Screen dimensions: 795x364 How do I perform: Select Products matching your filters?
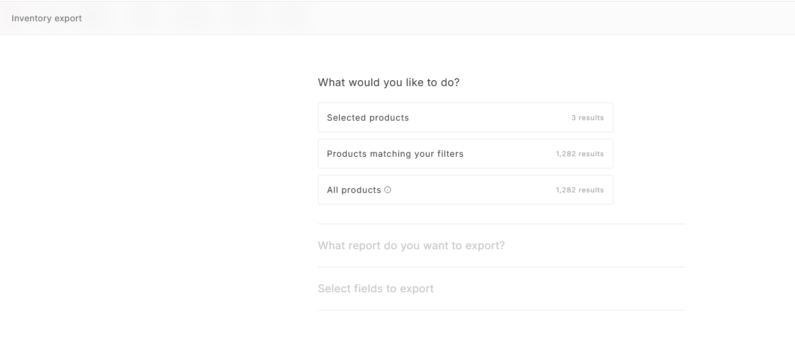465,154
